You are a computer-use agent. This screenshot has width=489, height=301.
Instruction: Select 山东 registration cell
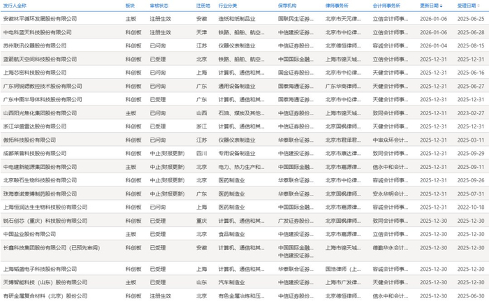coord(201,283)
